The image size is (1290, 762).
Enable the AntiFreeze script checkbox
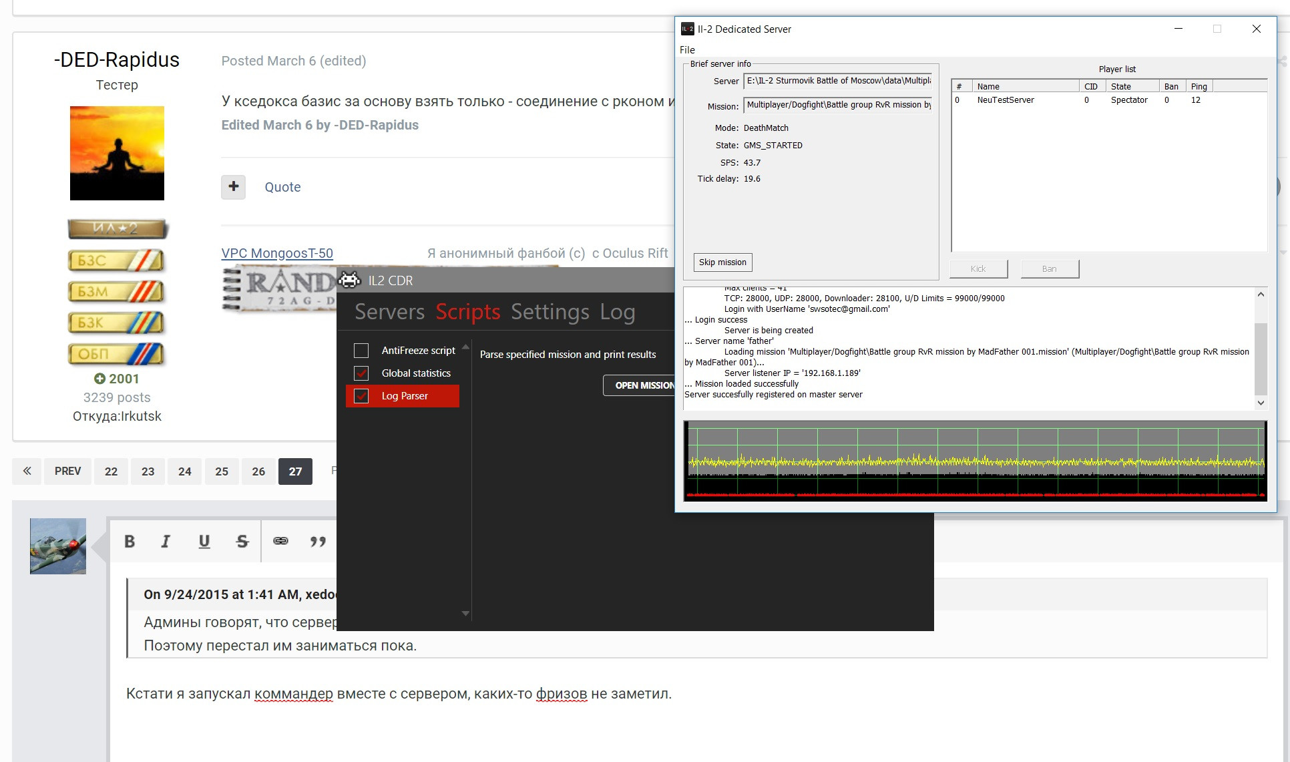coord(361,351)
